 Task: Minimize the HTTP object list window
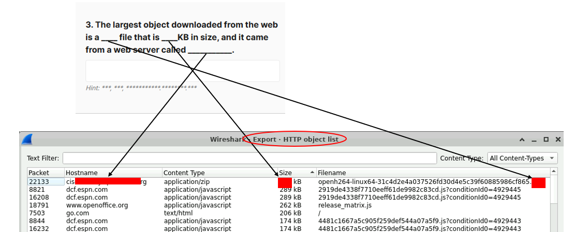[535, 140]
